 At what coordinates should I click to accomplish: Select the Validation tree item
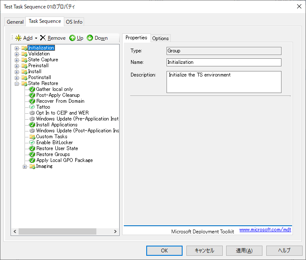(x=39, y=54)
